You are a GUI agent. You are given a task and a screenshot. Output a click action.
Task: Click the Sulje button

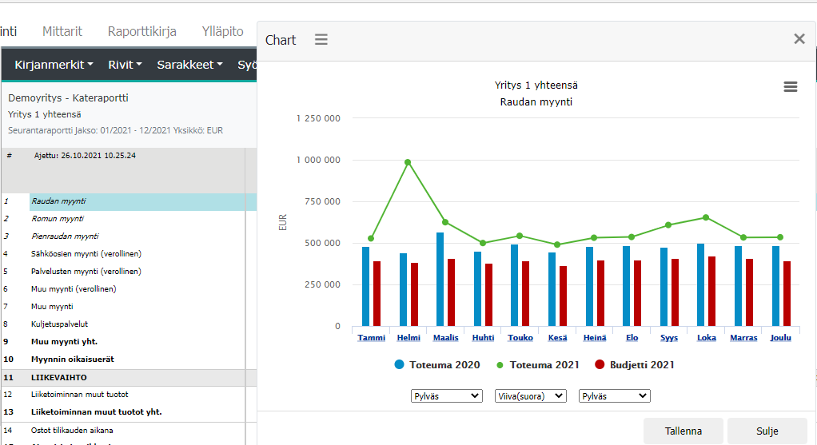pyautogui.click(x=767, y=431)
